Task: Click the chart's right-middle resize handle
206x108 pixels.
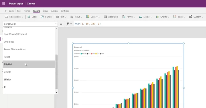Action: (x=184, y=88)
